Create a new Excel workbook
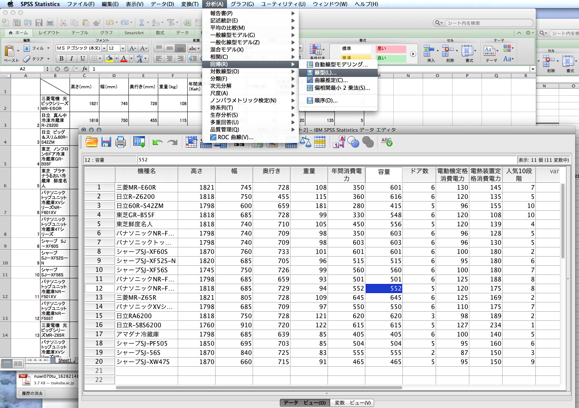The width and height of the screenshot is (579, 408). pyautogui.click(x=6, y=23)
